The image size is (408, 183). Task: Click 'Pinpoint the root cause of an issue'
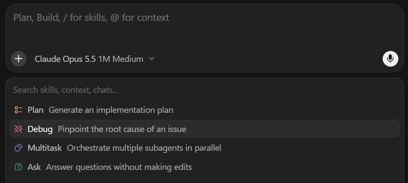[x=122, y=129]
